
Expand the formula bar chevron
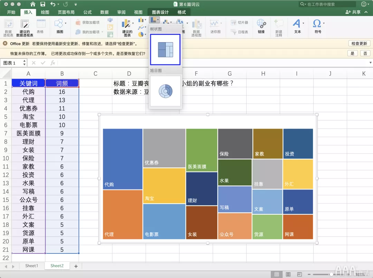[x=370, y=63]
